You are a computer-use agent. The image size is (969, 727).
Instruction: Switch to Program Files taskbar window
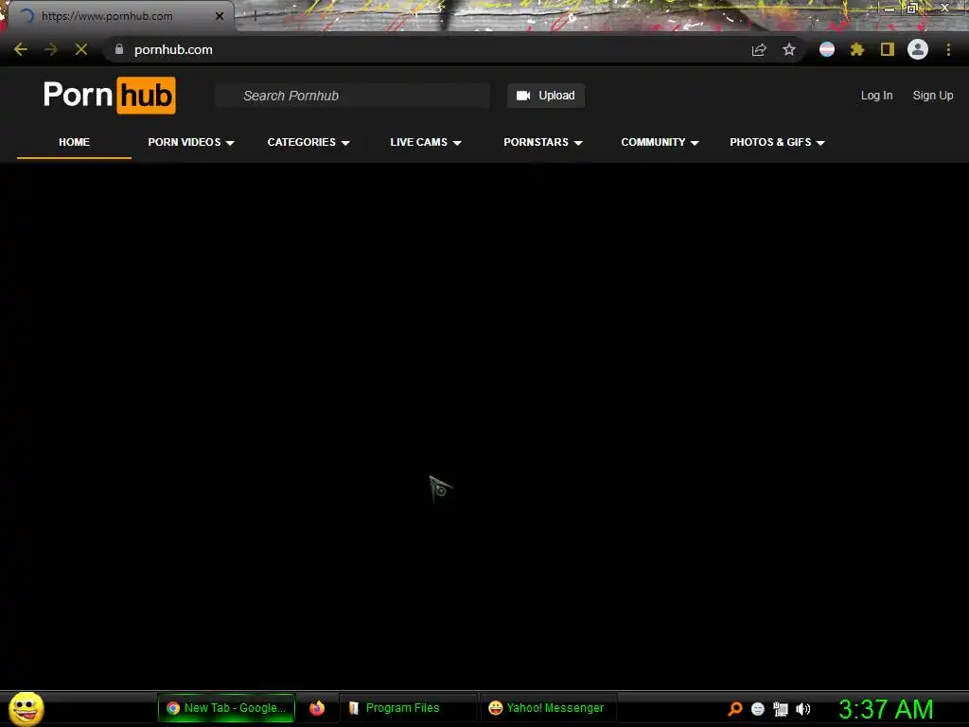pyautogui.click(x=408, y=708)
